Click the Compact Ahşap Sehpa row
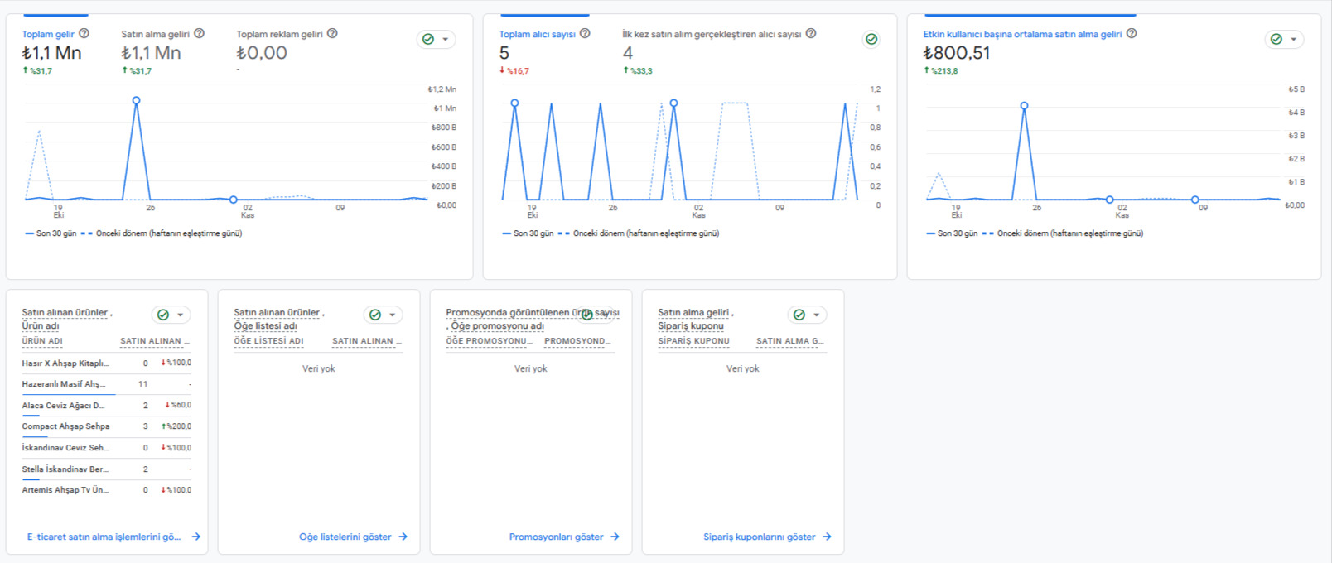1332x563 pixels. click(107, 426)
